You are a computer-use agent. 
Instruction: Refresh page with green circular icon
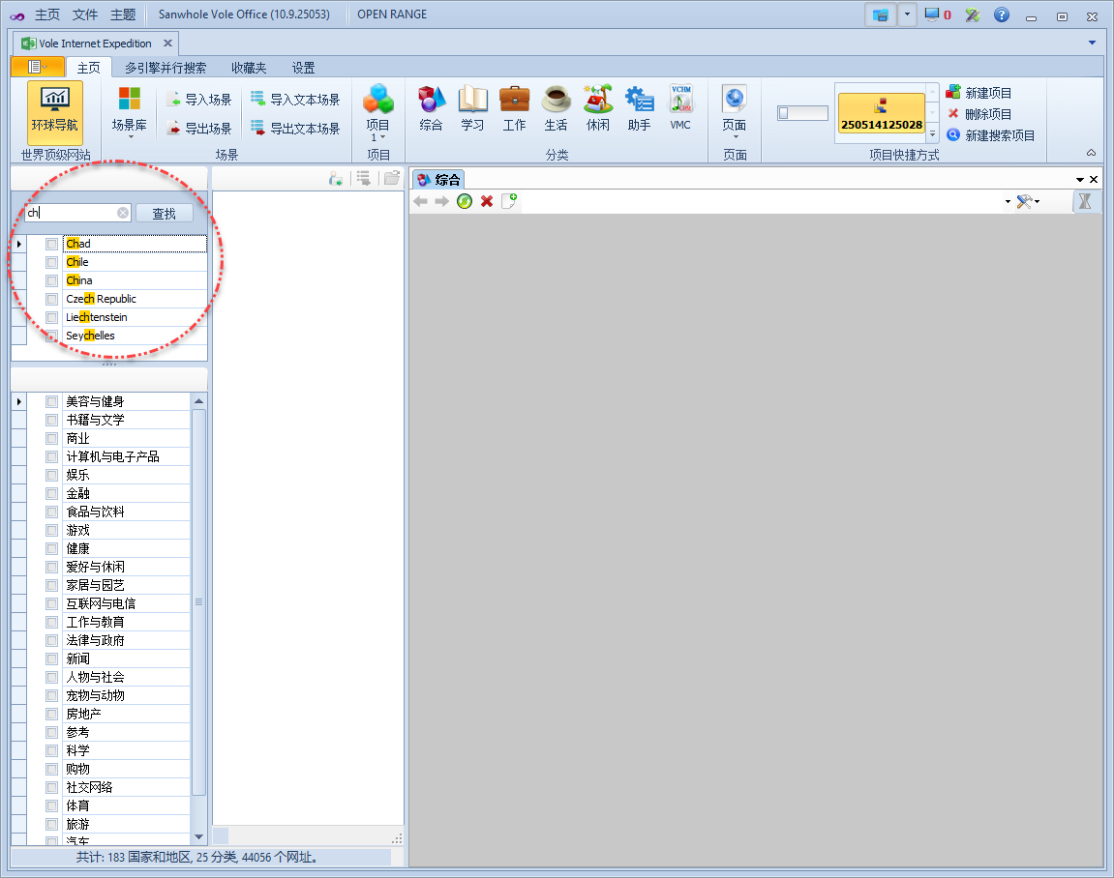(464, 201)
